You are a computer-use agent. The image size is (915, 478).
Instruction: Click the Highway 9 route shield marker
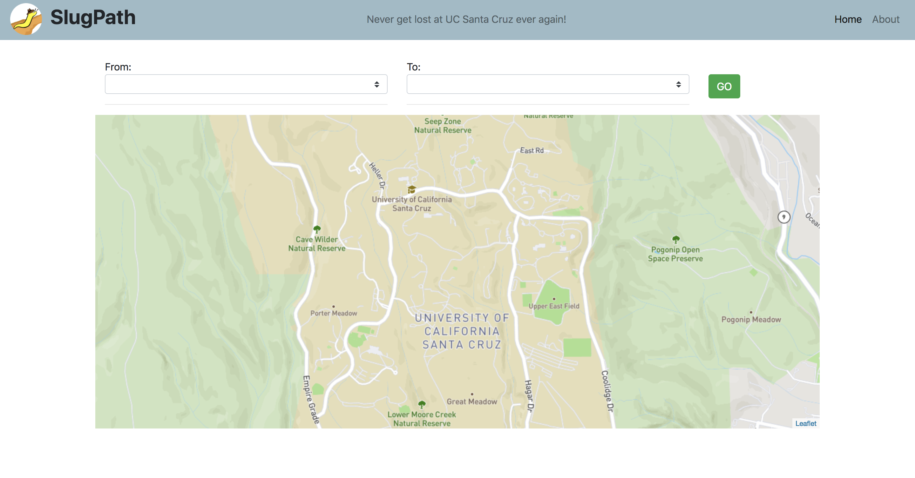[x=783, y=217]
